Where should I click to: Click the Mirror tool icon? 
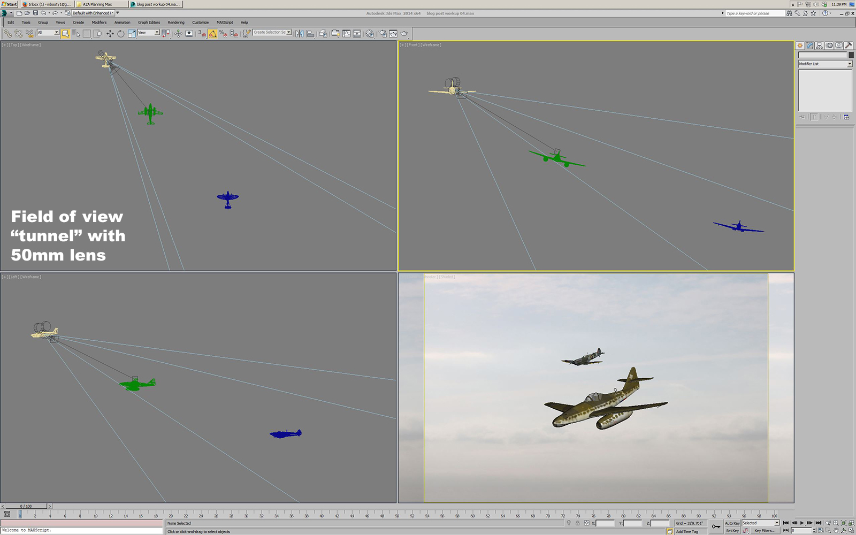299,34
